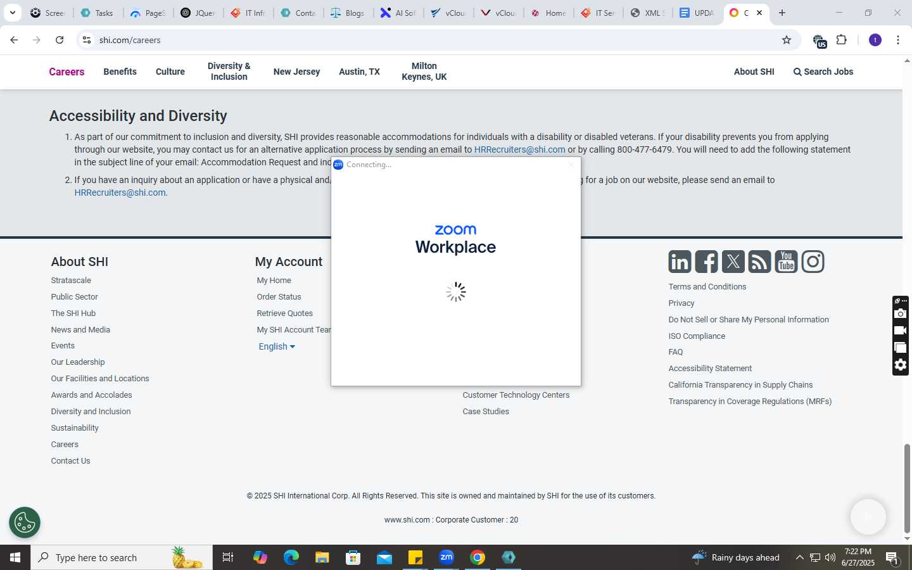This screenshot has width=912, height=570.
Task: Open the Benefits nav item
Action: pyautogui.click(x=120, y=72)
